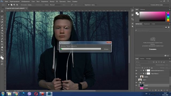Image resolution: width=171 pixels, height=96 pixels.
Task: Open the Файл menu
Action: (6, 2)
